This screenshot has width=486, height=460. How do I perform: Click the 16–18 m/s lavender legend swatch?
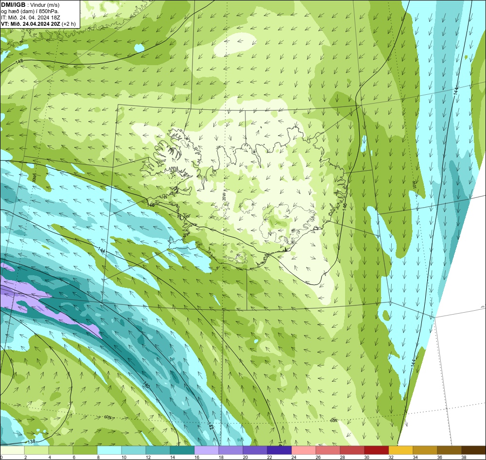207,450
